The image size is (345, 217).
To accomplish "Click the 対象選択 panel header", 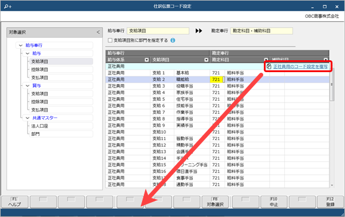I will [54, 32].
